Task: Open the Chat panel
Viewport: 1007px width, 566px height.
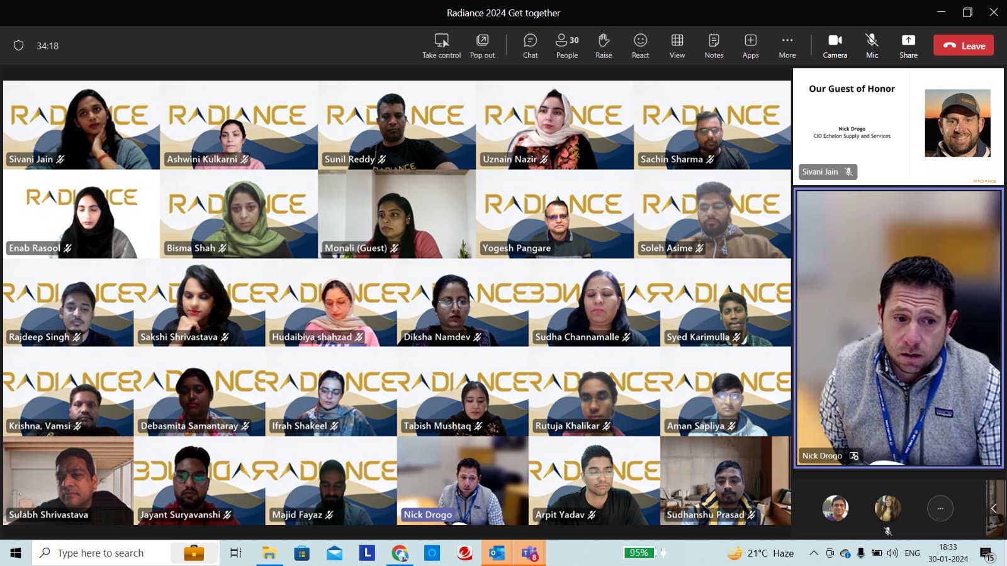Action: [x=530, y=46]
